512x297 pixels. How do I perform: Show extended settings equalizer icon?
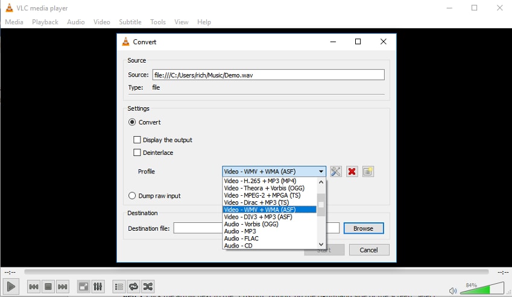pos(98,287)
